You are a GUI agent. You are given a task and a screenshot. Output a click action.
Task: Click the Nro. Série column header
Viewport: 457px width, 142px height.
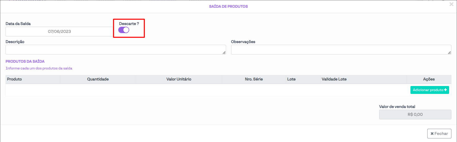coord(254,79)
